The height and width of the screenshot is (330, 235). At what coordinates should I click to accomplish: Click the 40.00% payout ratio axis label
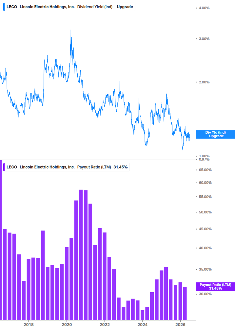coord(205,248)
